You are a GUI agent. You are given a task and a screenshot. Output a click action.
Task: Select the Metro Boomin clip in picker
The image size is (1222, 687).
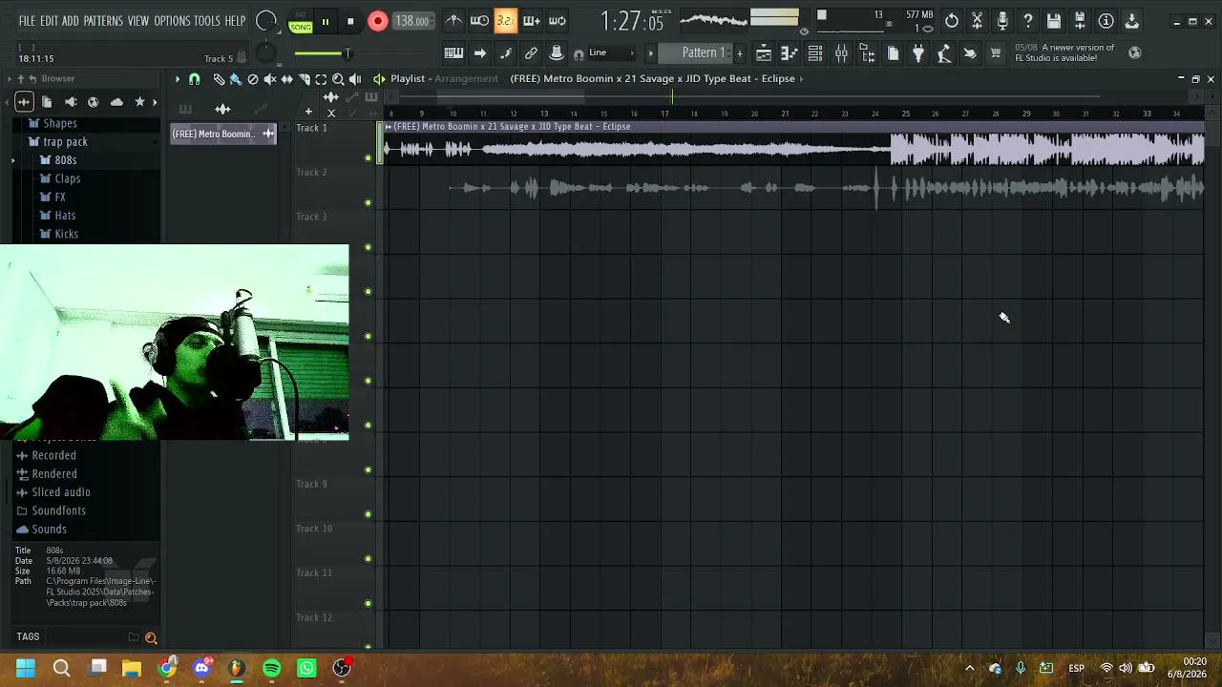pyautogui.click(x=223, y=134)
